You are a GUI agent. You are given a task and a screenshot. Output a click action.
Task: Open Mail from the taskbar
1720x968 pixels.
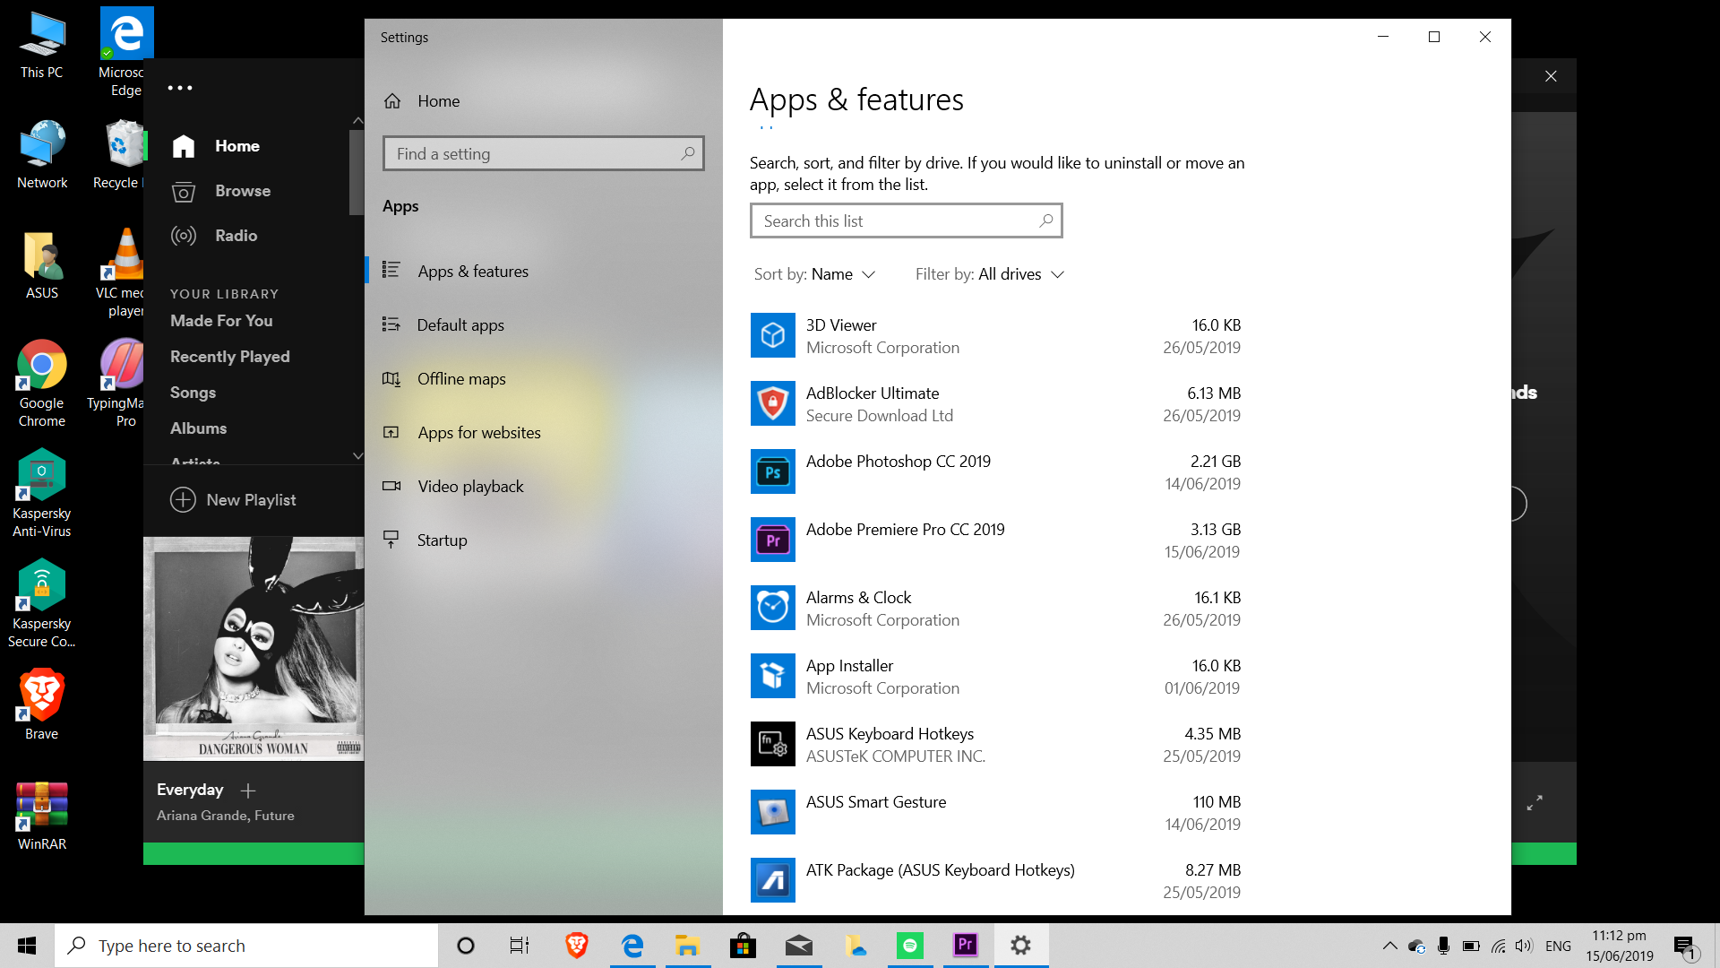point(798,945)
